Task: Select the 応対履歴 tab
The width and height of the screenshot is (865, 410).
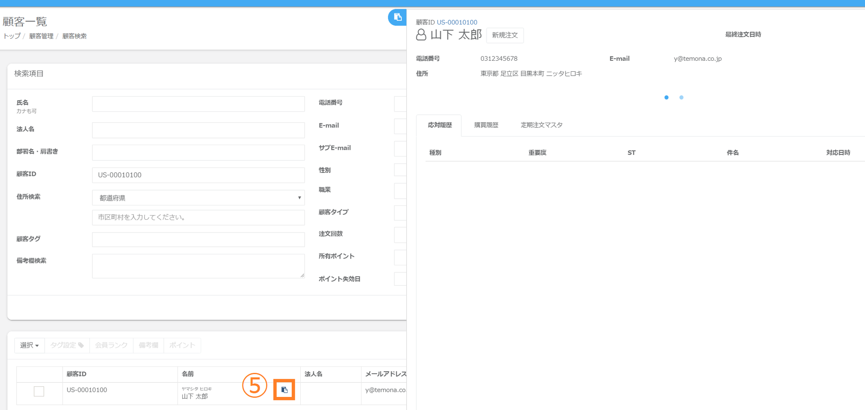Action: tap(440, 125)
